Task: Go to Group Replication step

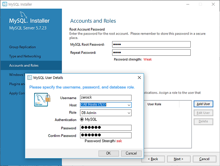Action: pyautogui.click(x=22, y=47)
